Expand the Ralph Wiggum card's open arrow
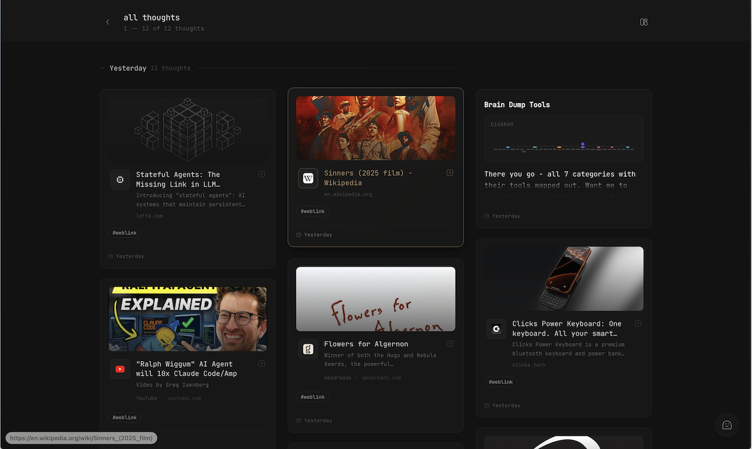752x449 pixels. pyautogui.click(x=261, y=363)
